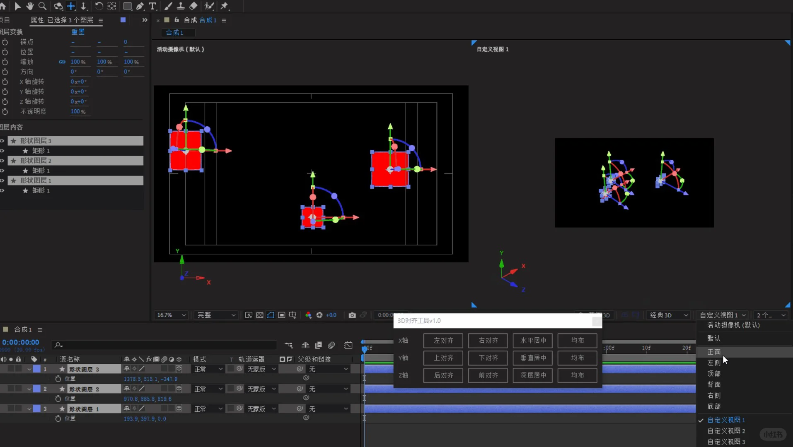The width and height of the screenshot is (793, 447).
Task: Show hidden panels with double-chevron
Action: tap(145, 20)
